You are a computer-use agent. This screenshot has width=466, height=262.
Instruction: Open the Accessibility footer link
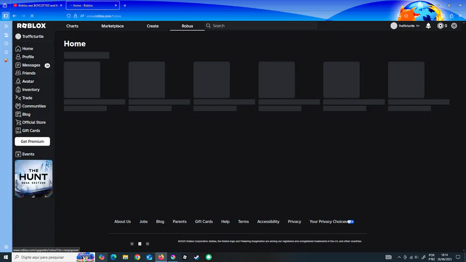(268, 222)
